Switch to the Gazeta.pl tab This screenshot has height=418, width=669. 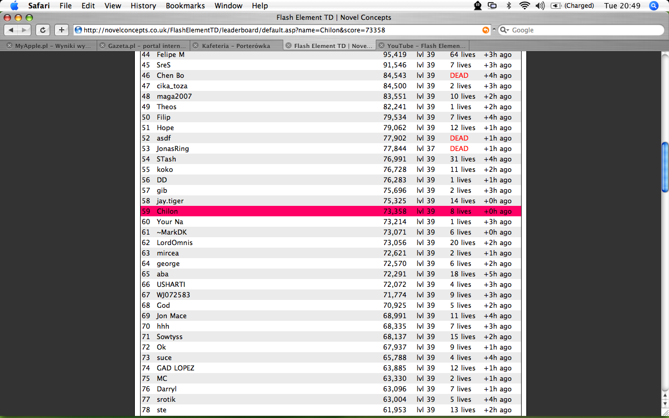click(x=141, y=46)
